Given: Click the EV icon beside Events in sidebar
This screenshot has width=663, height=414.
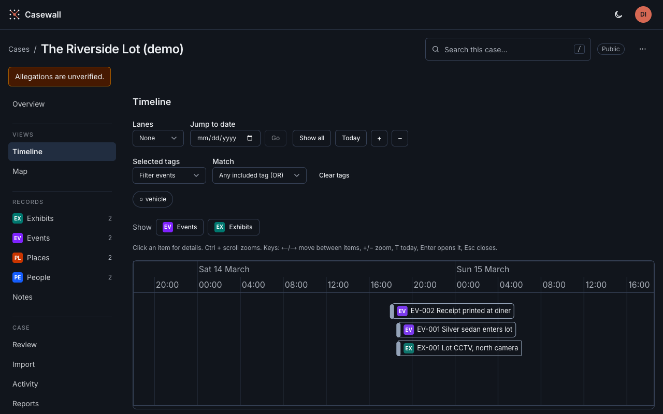Looking at the screenshot, I should point(18,238).
